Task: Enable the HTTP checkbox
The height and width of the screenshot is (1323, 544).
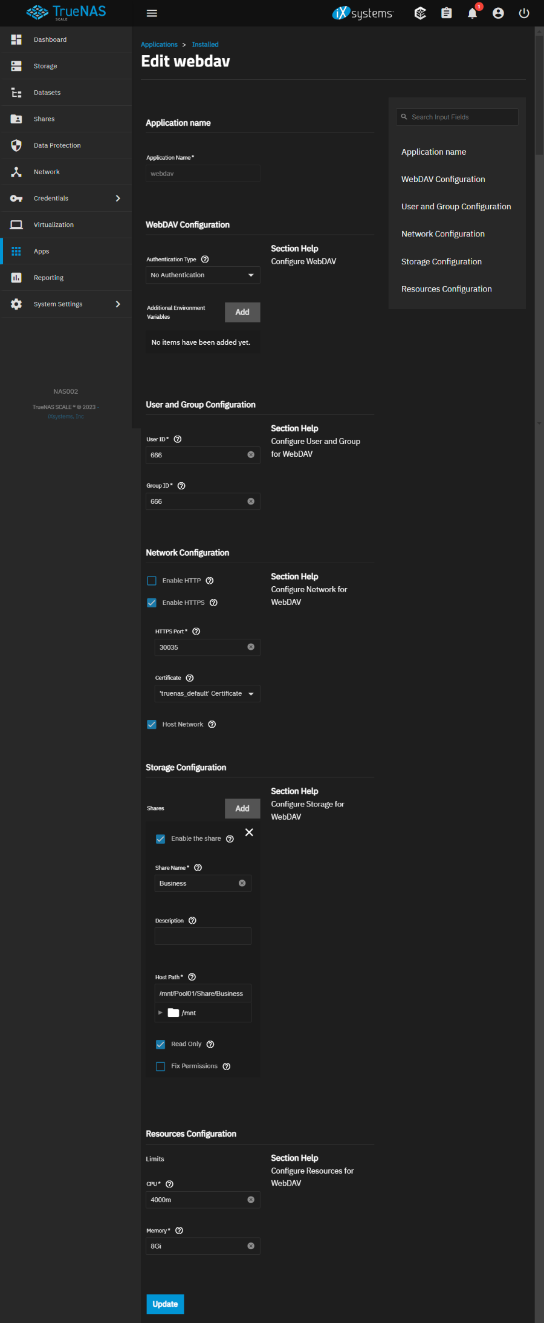Action: point(152,581)
